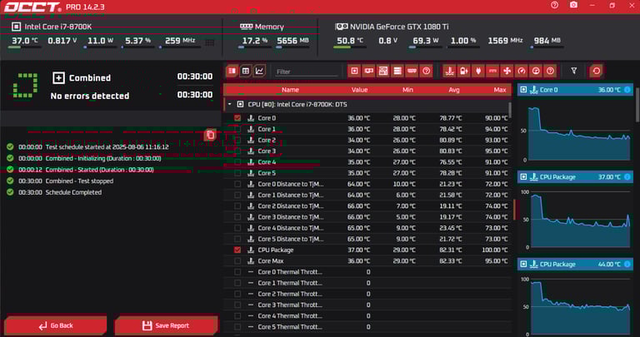Image resolution: width=640 pixels, height=337 pixels.
Task: Toggle the fan speed sensor type filter
Action: point(507,71)
